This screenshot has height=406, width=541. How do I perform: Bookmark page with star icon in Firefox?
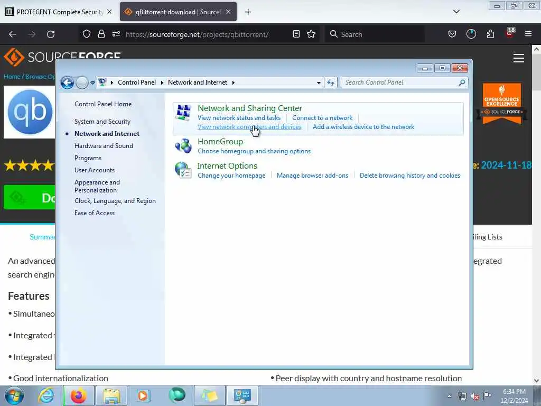311,34
